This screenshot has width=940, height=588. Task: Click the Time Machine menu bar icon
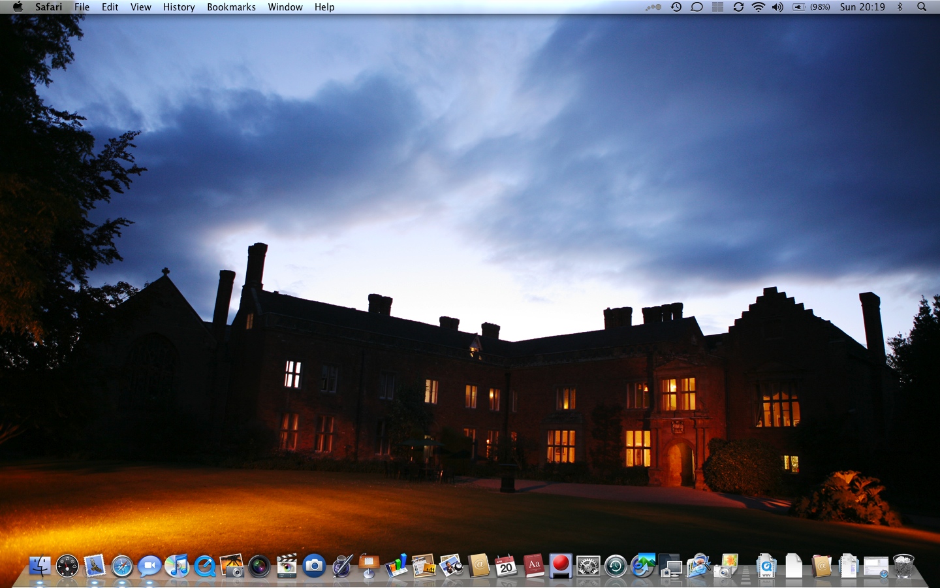676,7
